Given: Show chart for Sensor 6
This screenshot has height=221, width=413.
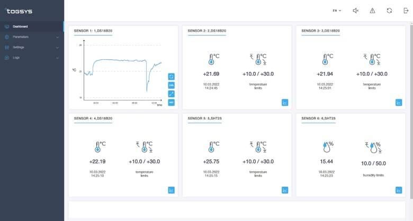Looking at the screenshot, I should point(399,190).
